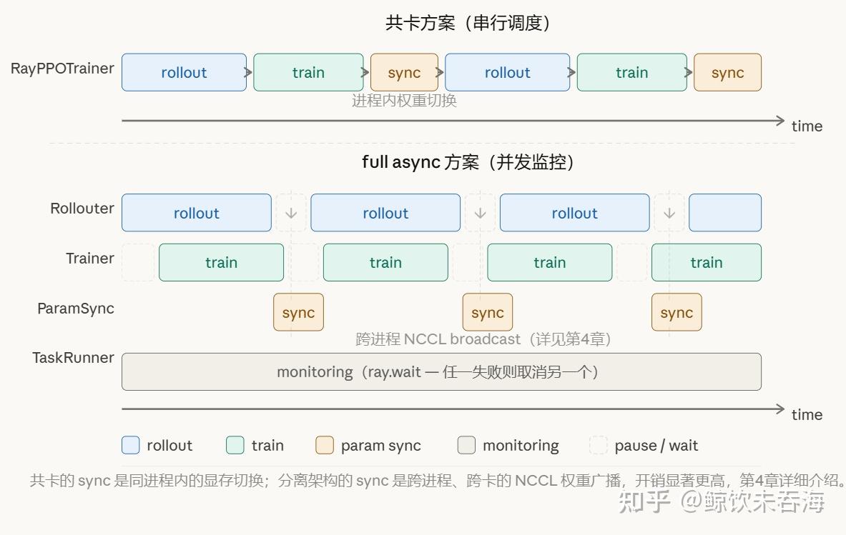Click the last train block in Trainer row
The height and width of the screenshot is (535, 846).
[707, 262]
